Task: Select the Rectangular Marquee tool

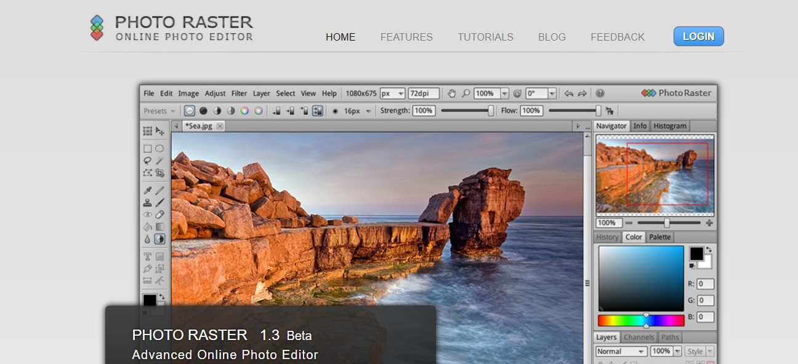Action: pos(148,148)
